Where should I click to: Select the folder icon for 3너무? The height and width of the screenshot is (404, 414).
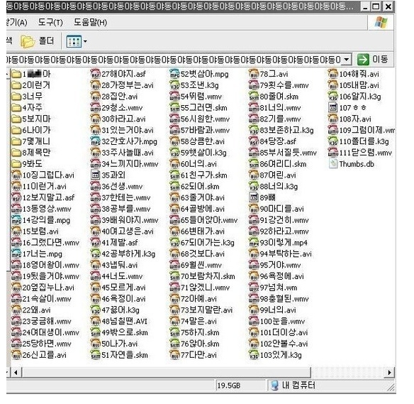16,97
